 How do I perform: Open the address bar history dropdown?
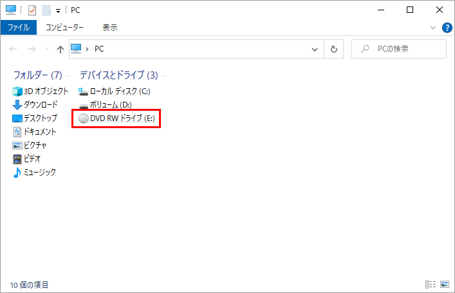point(315,50)
